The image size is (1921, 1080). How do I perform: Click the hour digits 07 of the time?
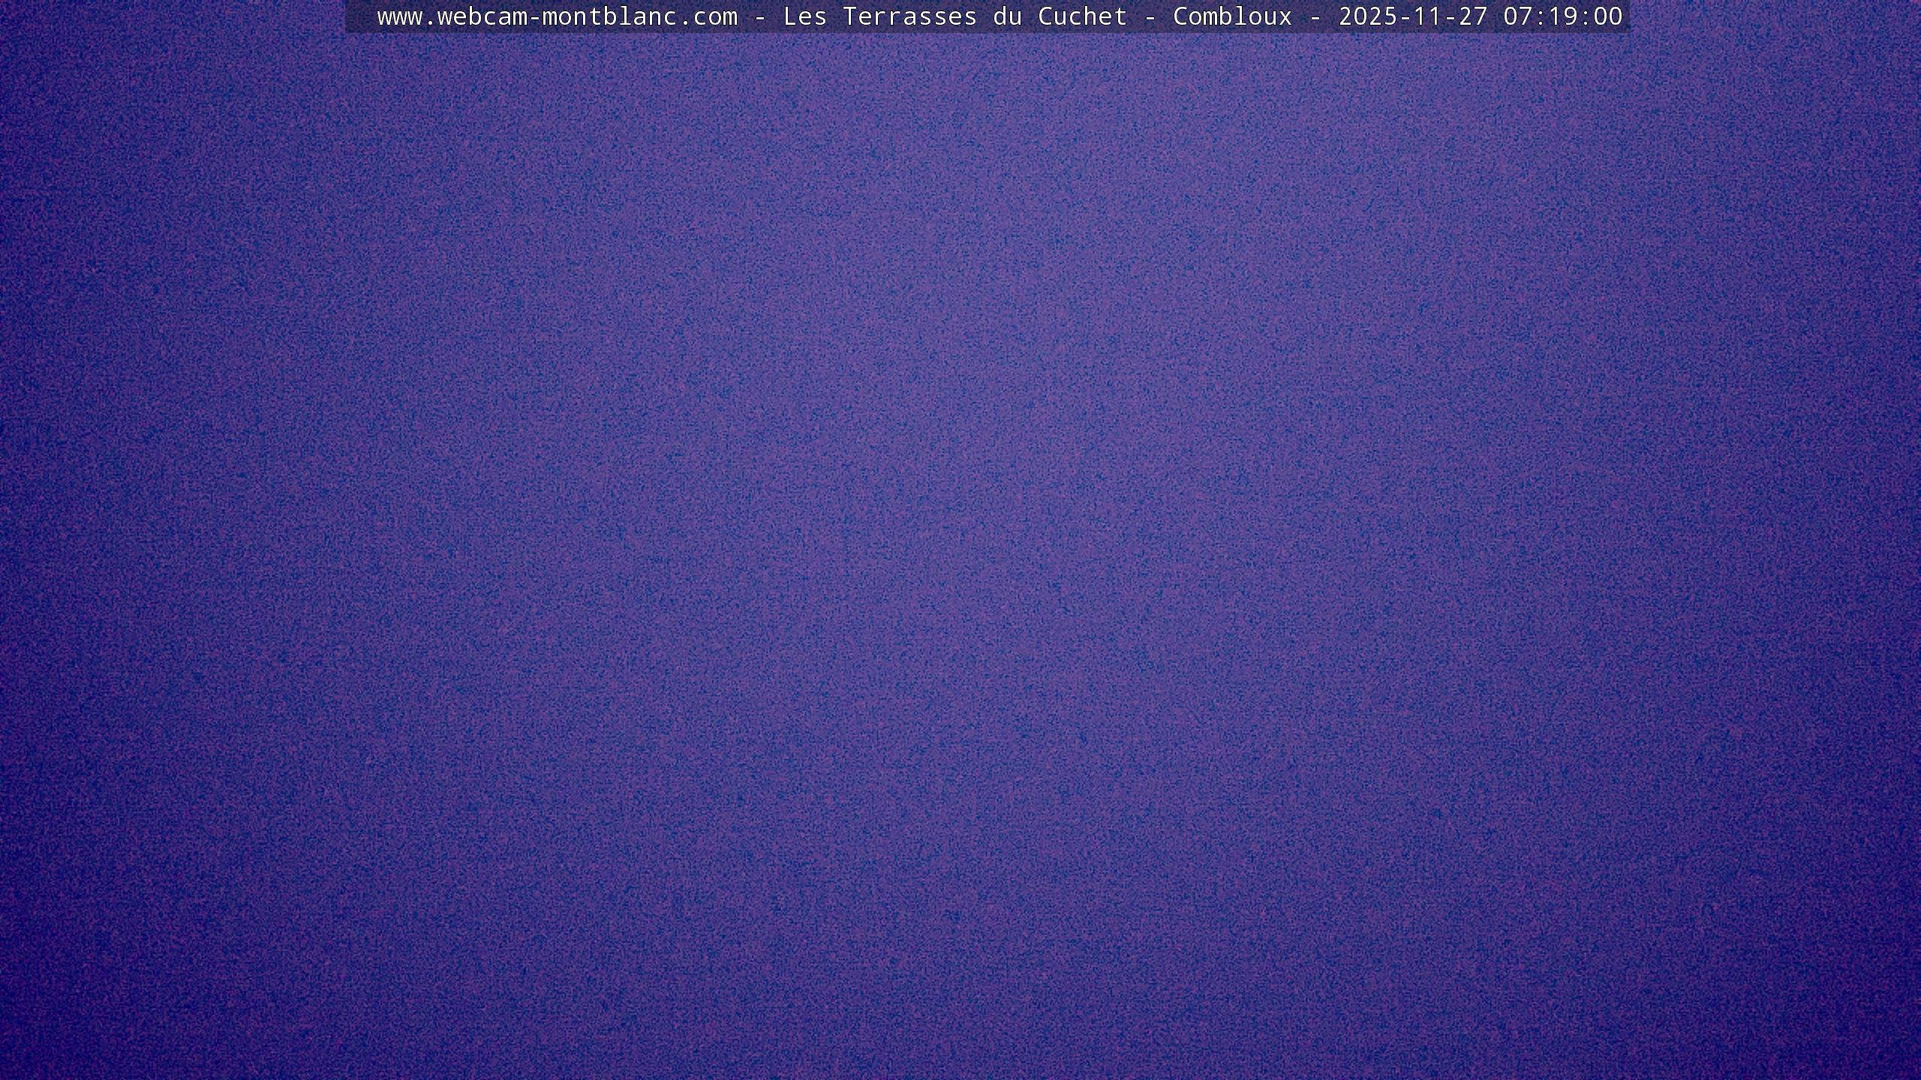[1517, 16]
